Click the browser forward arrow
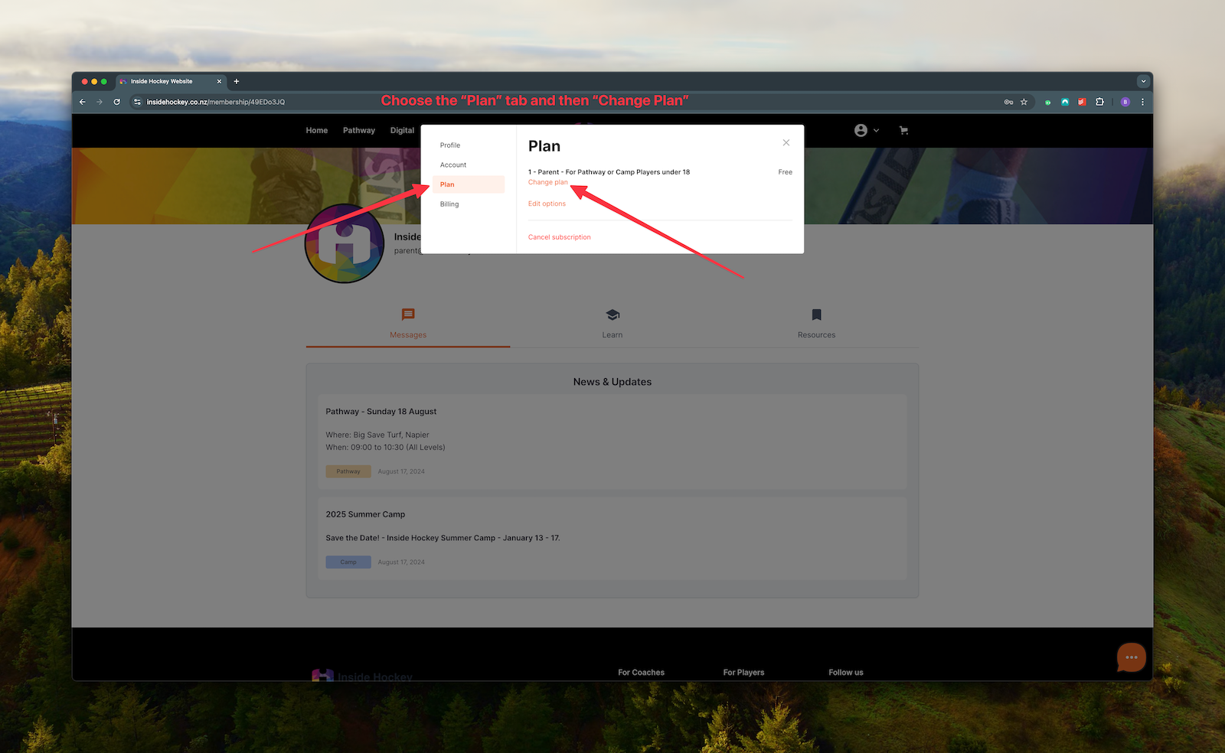The width and height of the screenshot is (1225, 753). click(x=100, y=102)
